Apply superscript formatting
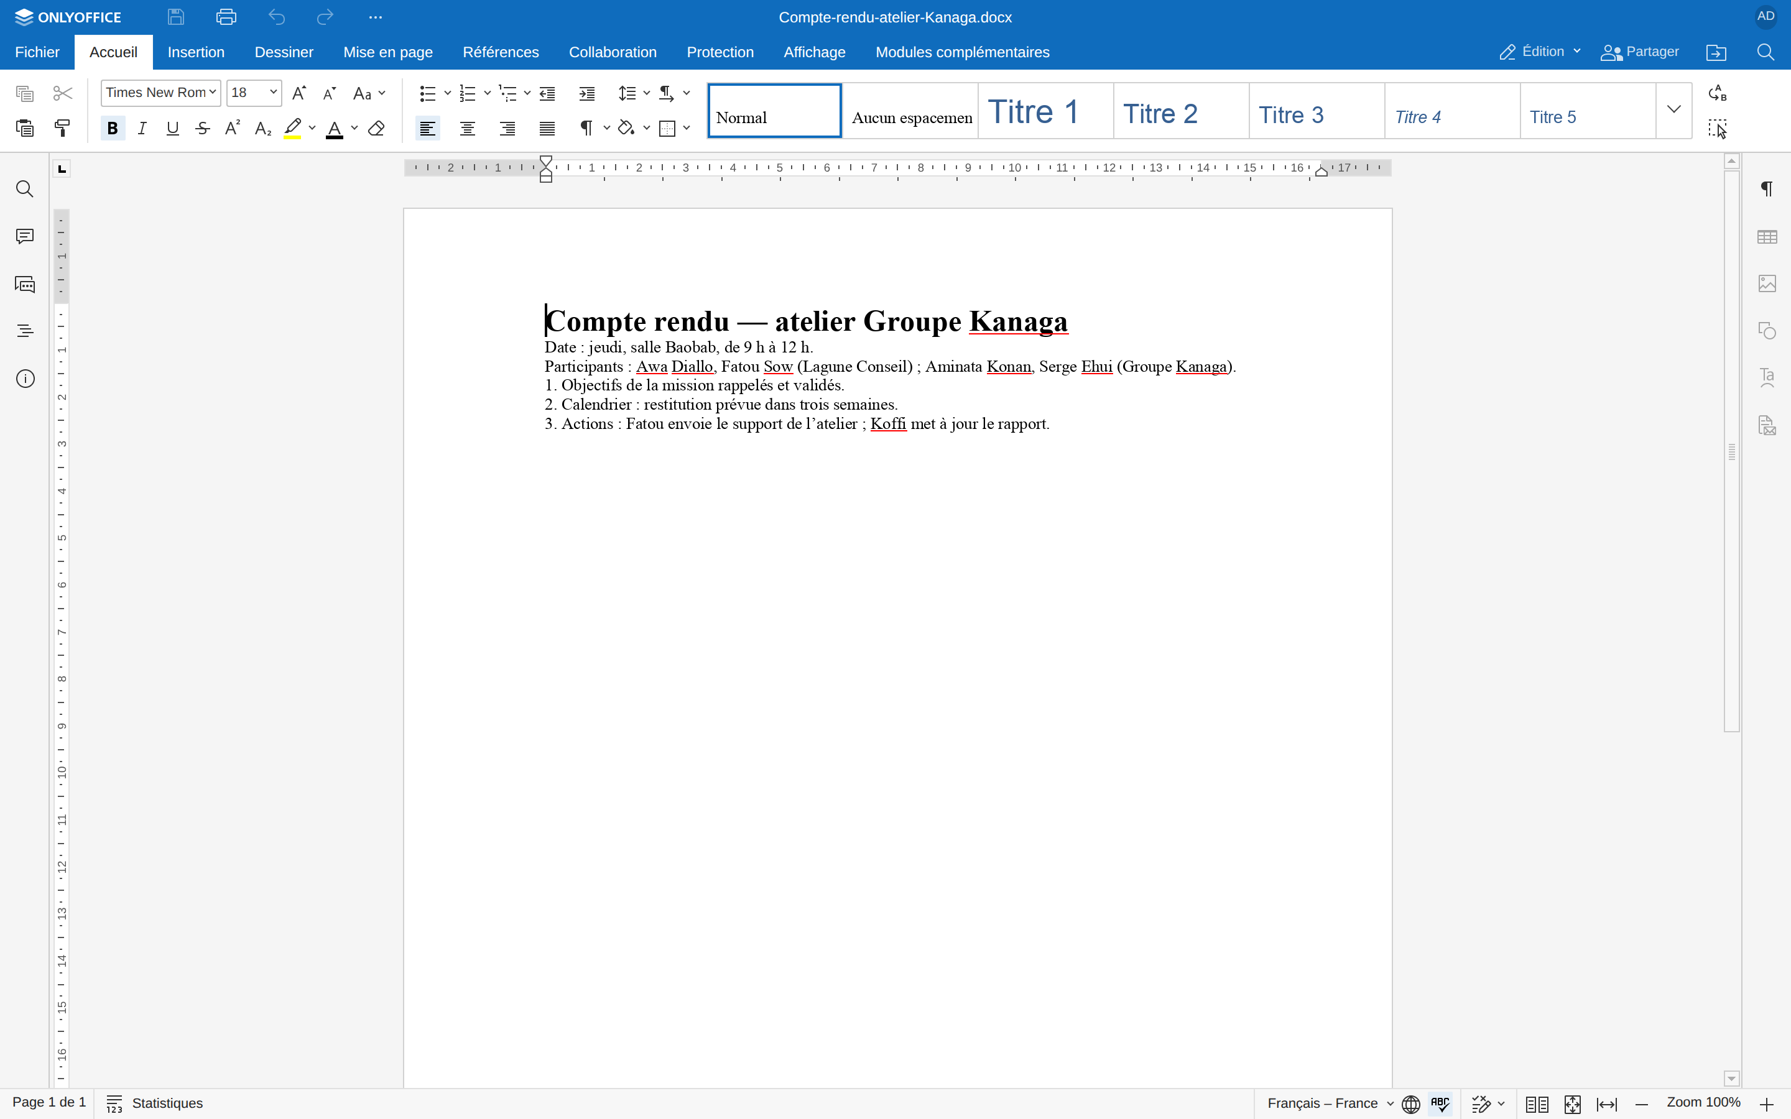The width and height of the screenshot is (1791, 1119). click(233, 129)
